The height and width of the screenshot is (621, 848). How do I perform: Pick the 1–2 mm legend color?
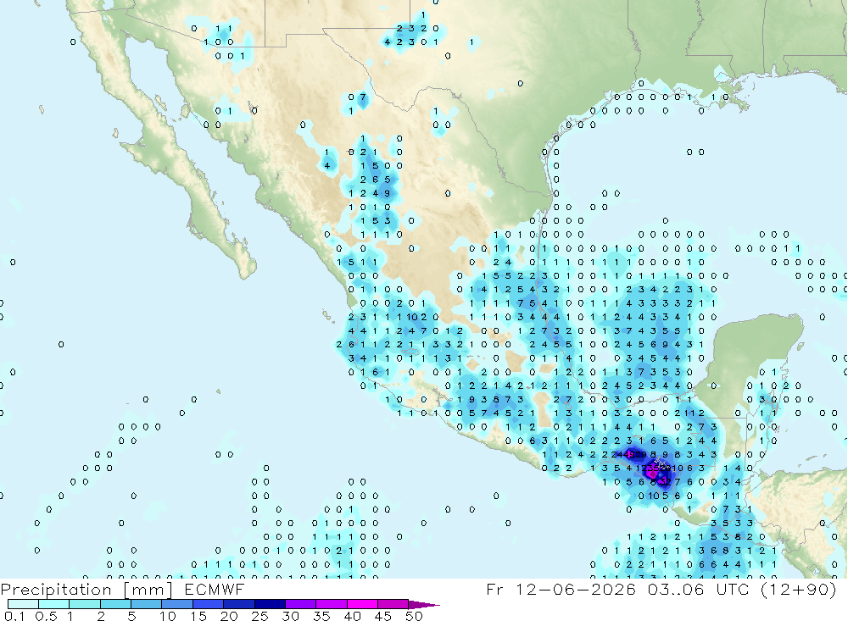pyautogui.click(x=84, y=604)
